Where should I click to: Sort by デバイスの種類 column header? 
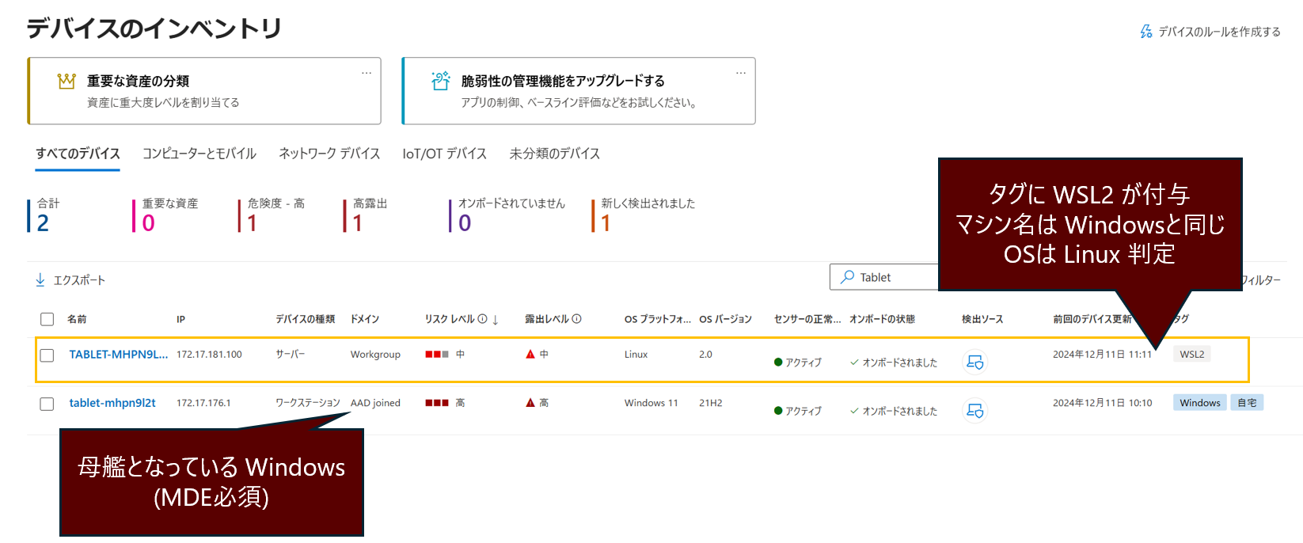coord(305,319)
